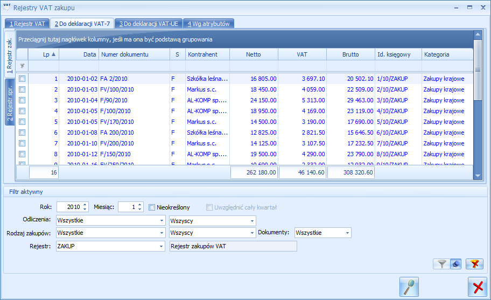Open Wg atrybutów tab
This screenshot has height=300, width=491.
pos(208,24)
